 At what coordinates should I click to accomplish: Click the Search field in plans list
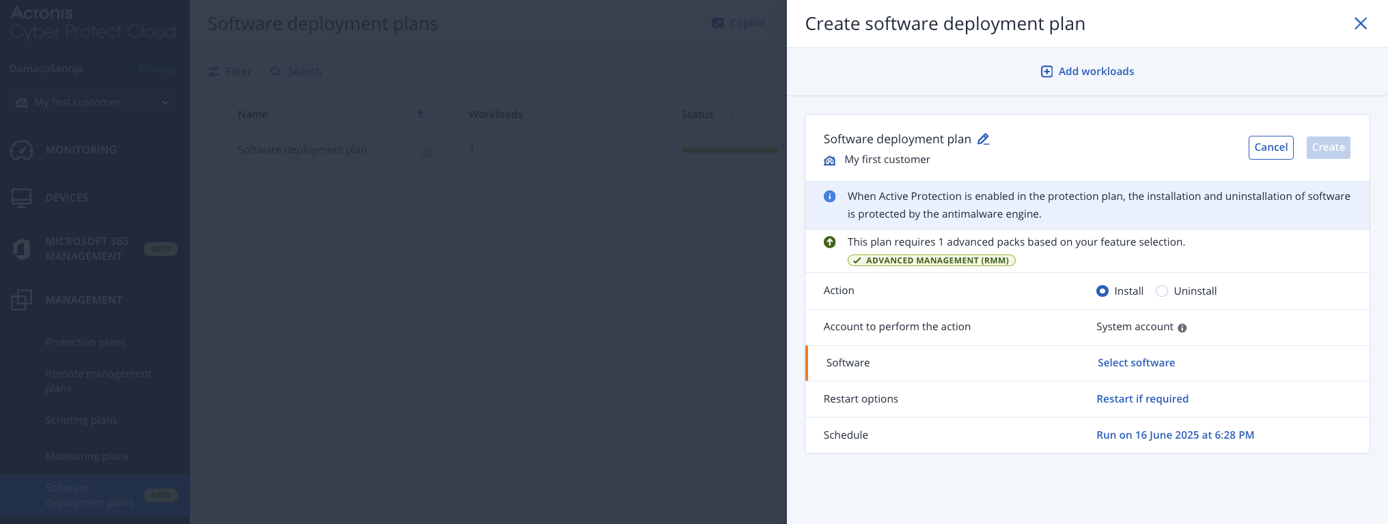click(296, 72)
